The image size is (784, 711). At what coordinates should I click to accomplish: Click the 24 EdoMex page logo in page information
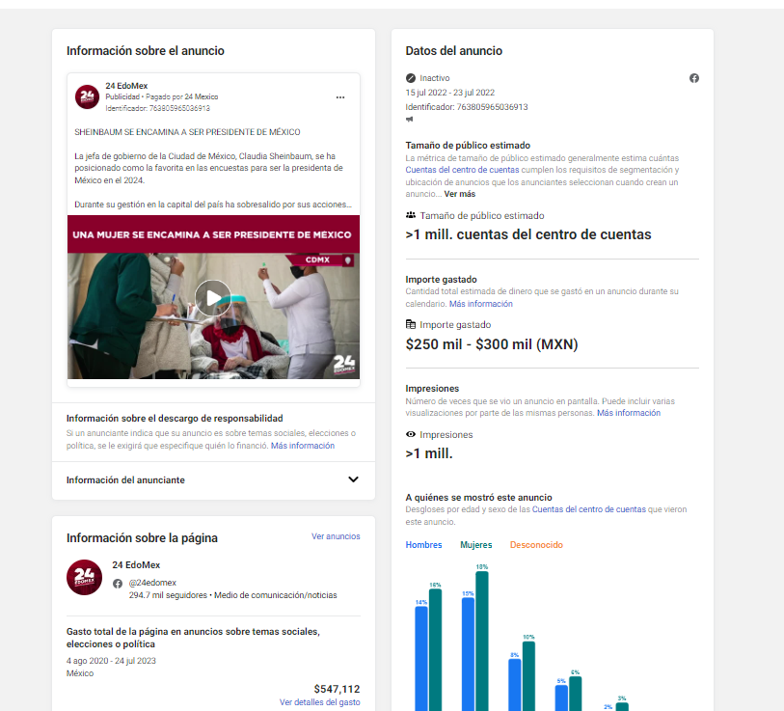coord(84,577)
